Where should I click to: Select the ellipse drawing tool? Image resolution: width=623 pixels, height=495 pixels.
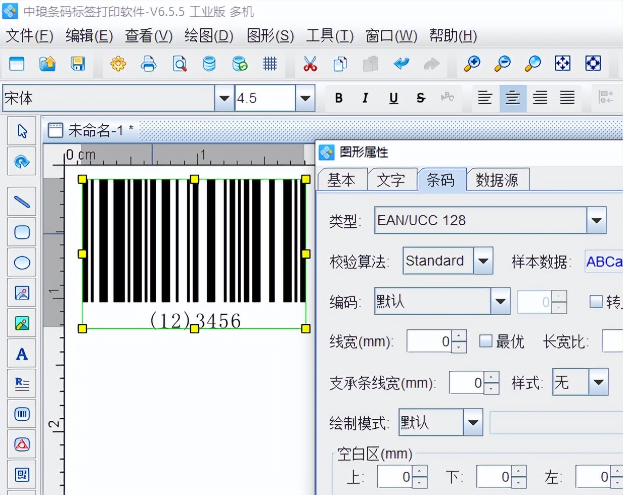(22, 263)
